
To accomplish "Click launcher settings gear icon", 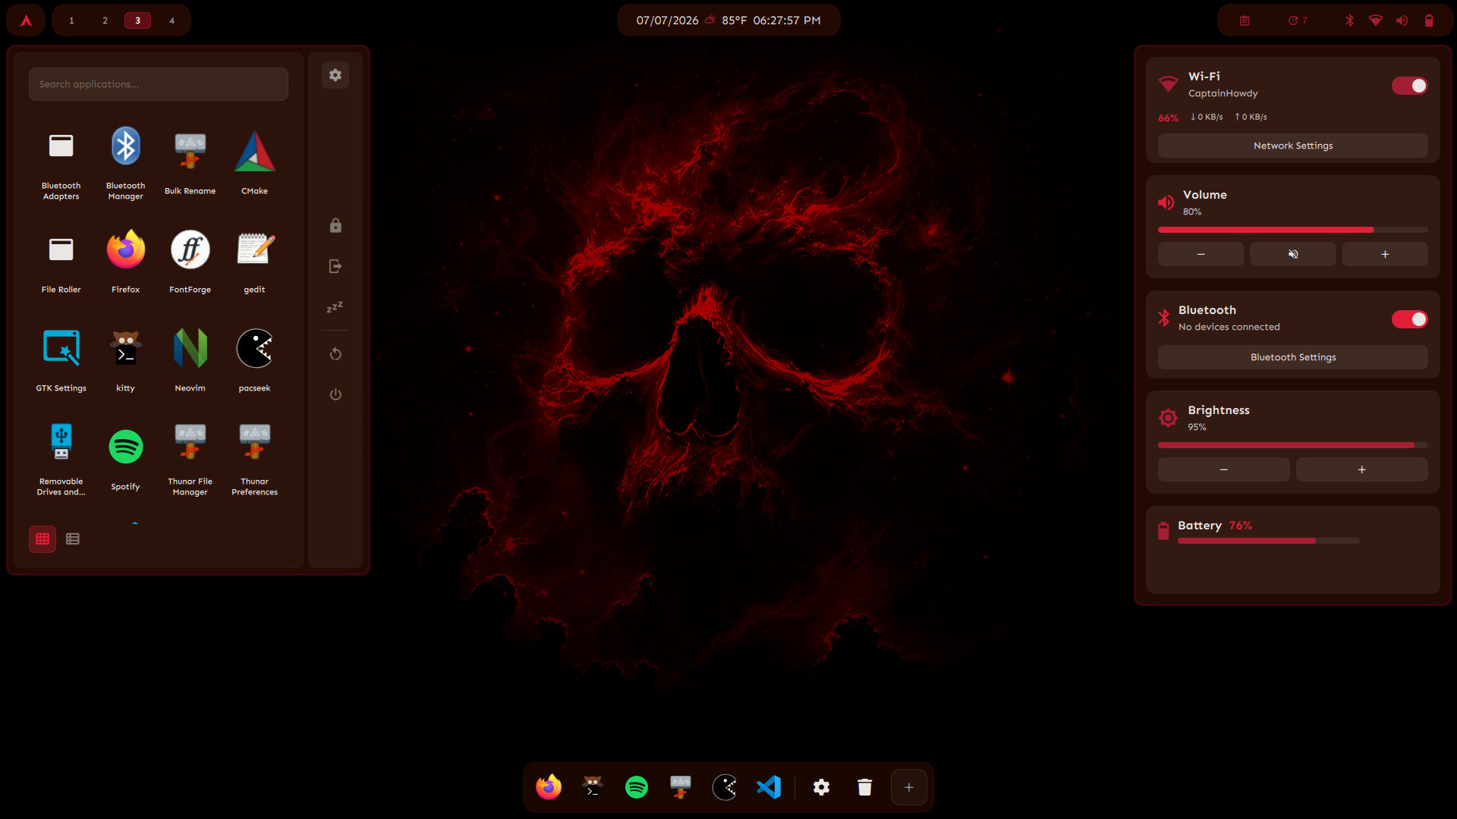I will [335, 75].
